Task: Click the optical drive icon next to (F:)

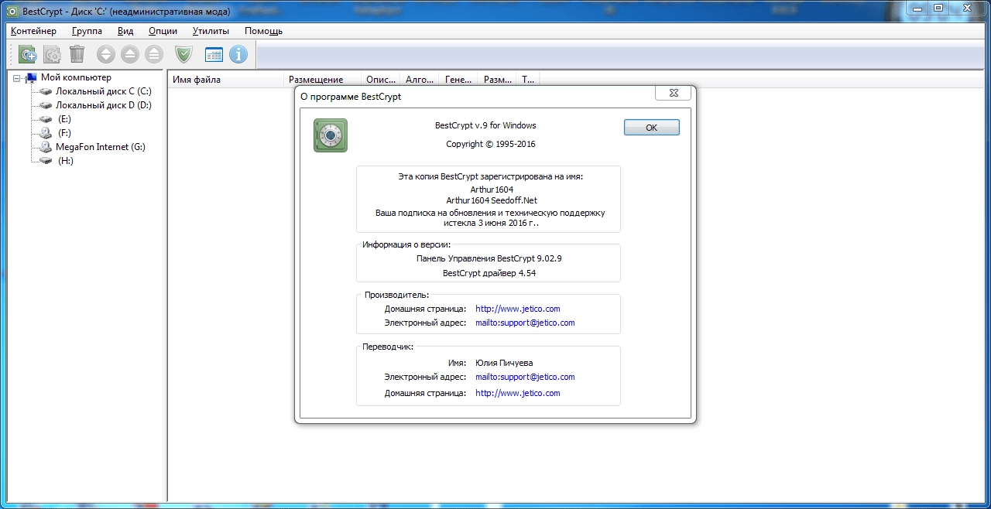Action: pyautogui.click(x=46, y=133)
